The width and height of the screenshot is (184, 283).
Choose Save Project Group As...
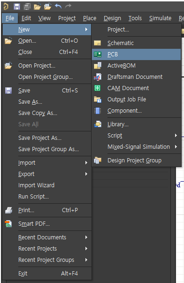[x=47, y=149]
